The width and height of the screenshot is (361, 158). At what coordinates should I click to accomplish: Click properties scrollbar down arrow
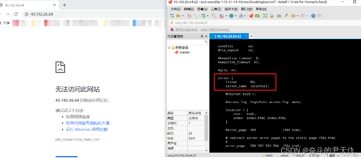point(206,150)
